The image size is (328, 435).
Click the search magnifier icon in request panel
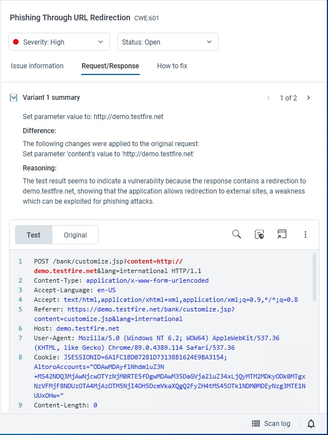(236, 234)
